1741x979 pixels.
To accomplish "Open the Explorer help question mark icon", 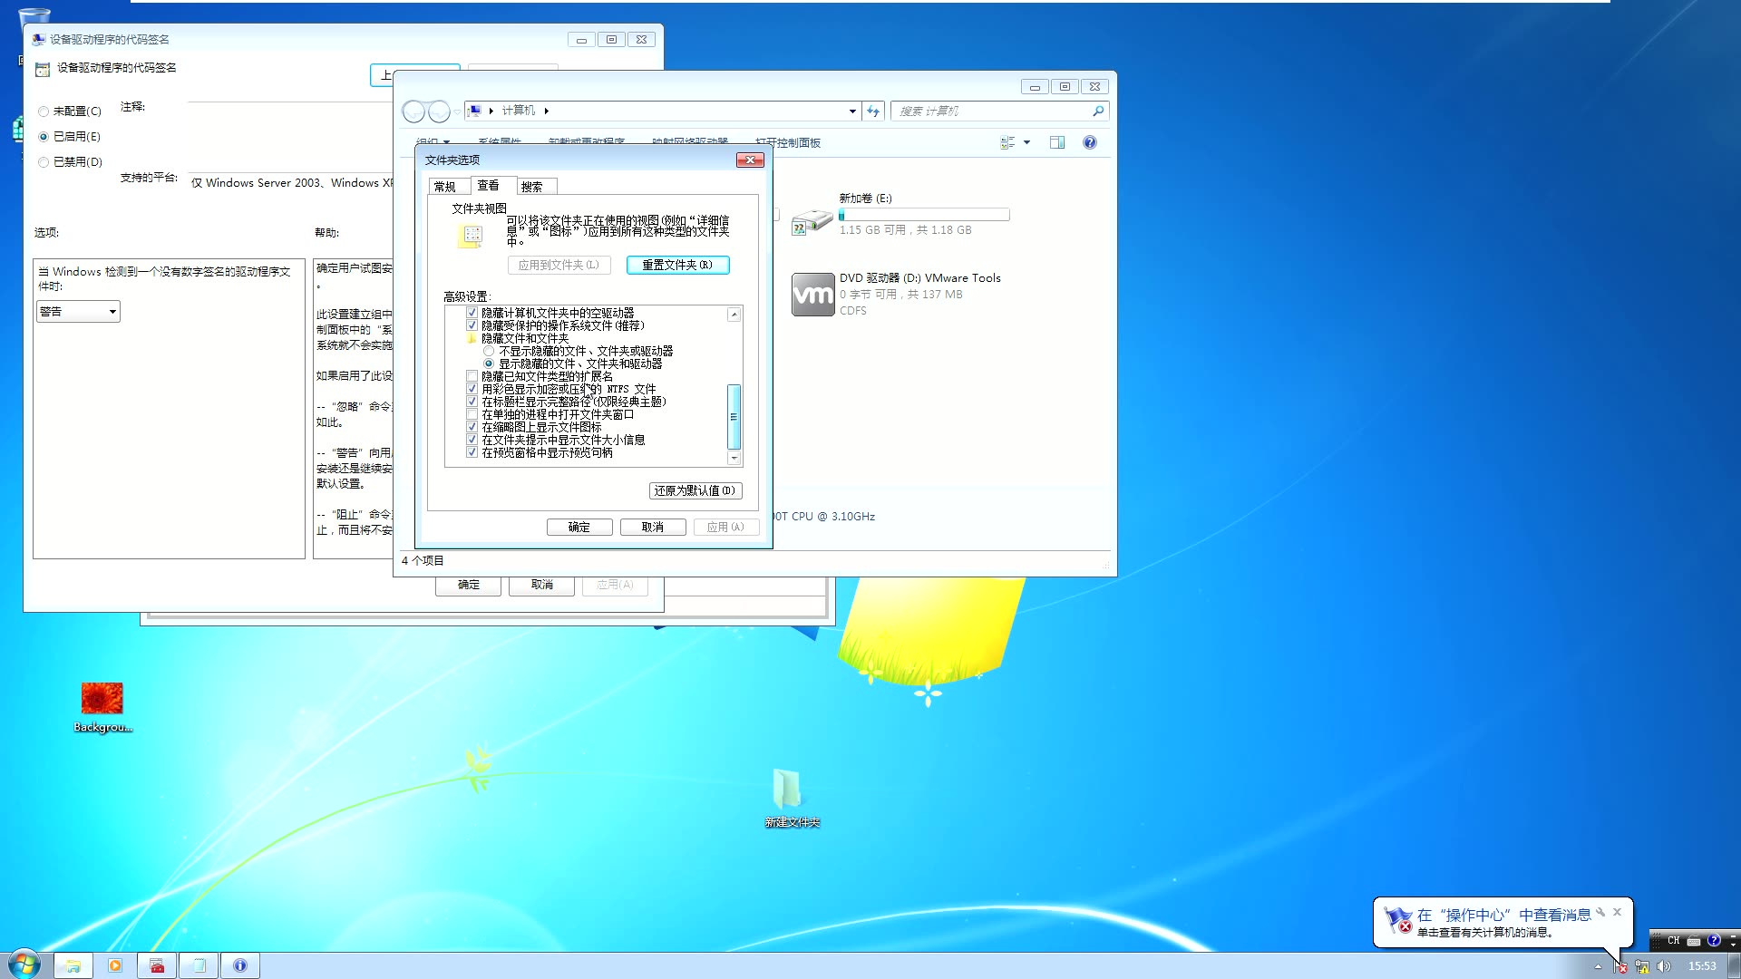I will point(1089,142).
